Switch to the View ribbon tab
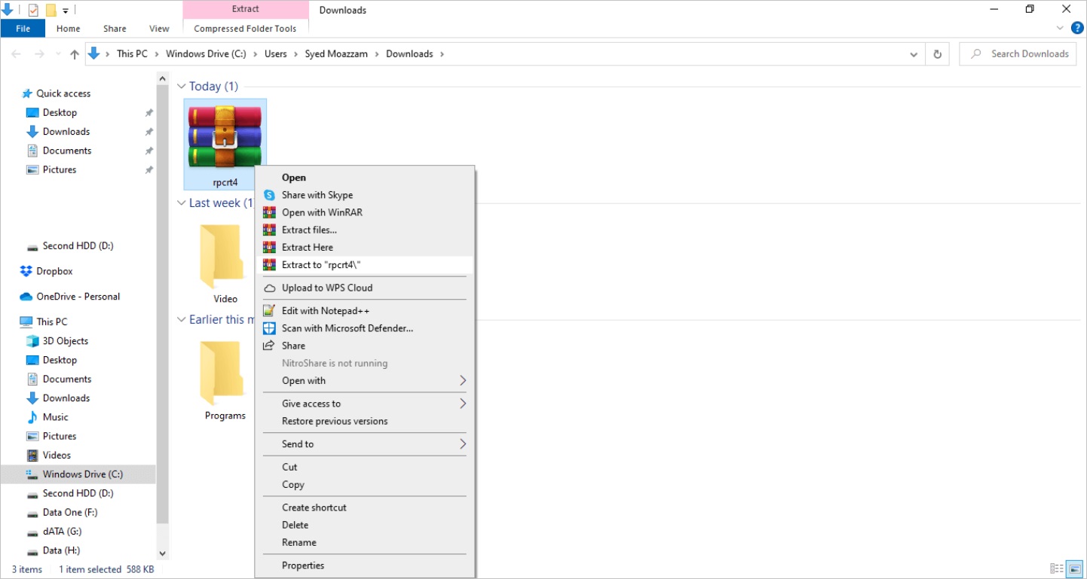Screen dimensions: 1087x579 pyautogui.click(x=159, y=28)
